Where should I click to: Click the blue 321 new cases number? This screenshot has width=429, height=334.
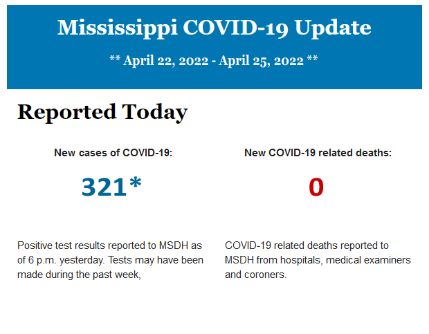pyautogui.click(x=104, y=187)
